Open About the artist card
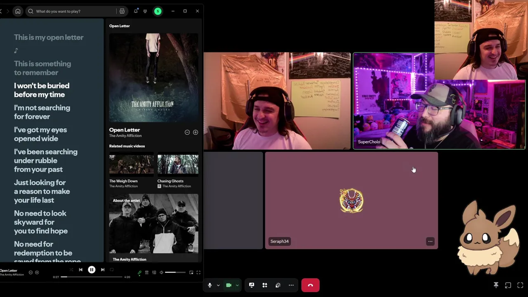The image size is (528, 297). (153, 228)
